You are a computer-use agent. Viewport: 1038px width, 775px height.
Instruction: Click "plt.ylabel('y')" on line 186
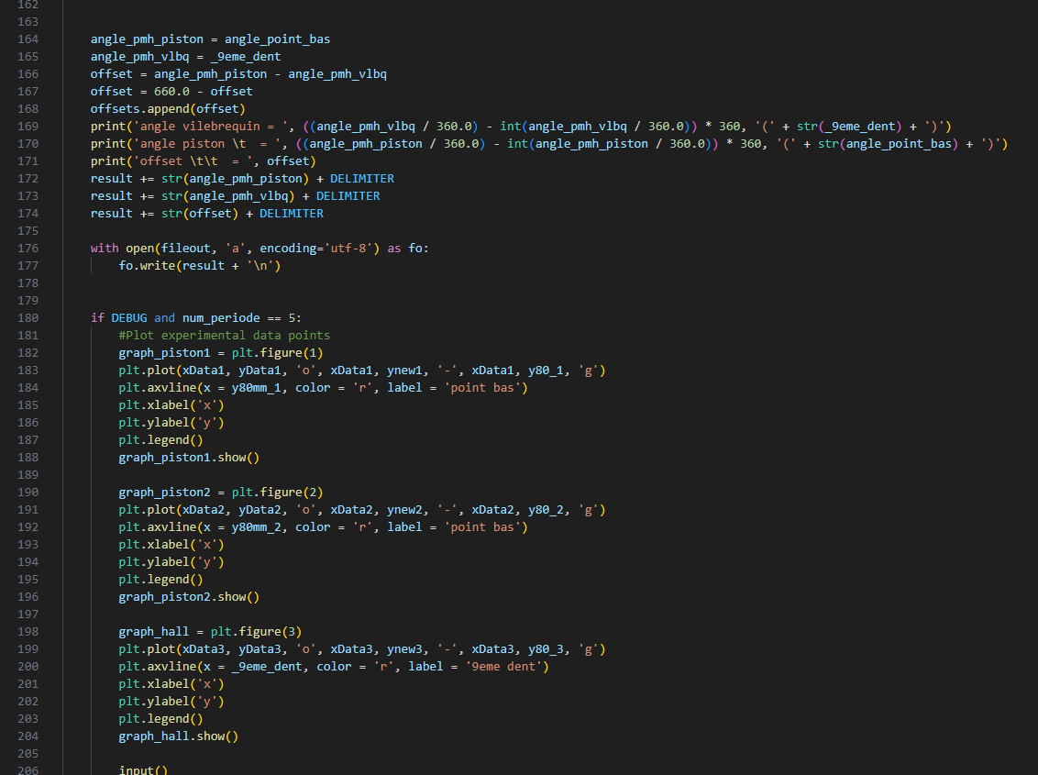171,423
